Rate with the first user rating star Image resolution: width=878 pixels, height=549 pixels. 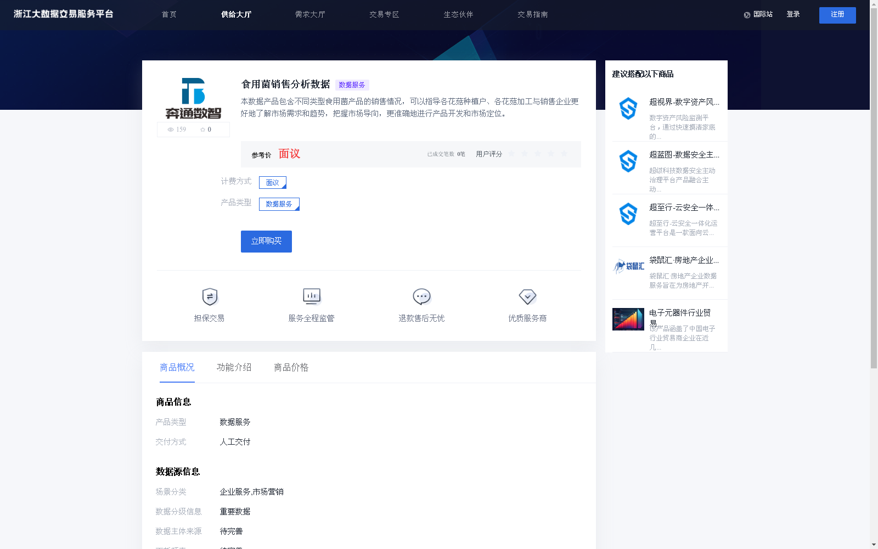[511, 154]
